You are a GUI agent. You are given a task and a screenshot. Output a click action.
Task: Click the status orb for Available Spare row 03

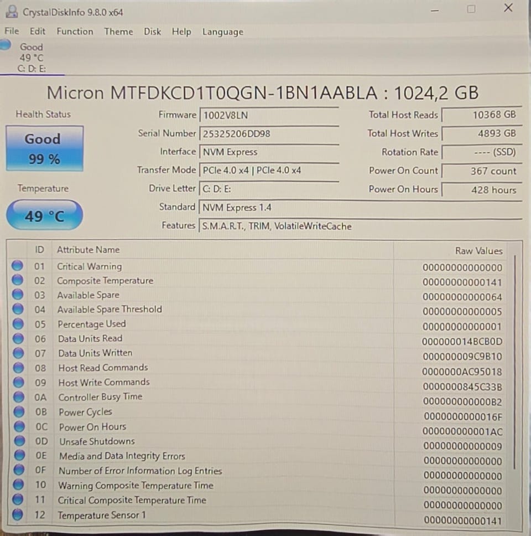click(17, 295)
